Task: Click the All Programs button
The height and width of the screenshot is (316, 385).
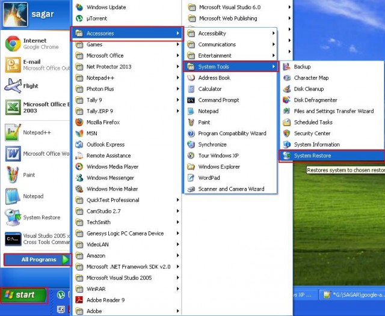Action: [37, 260]
